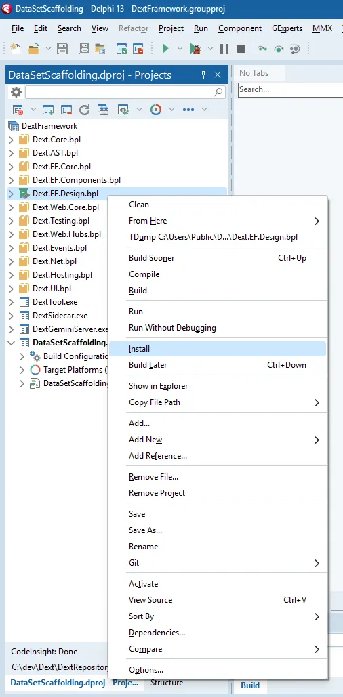Viewport: 343px width, 697px height.
Task: Collapse the DataSetScaffolding project node
Action: pos(12,343)
